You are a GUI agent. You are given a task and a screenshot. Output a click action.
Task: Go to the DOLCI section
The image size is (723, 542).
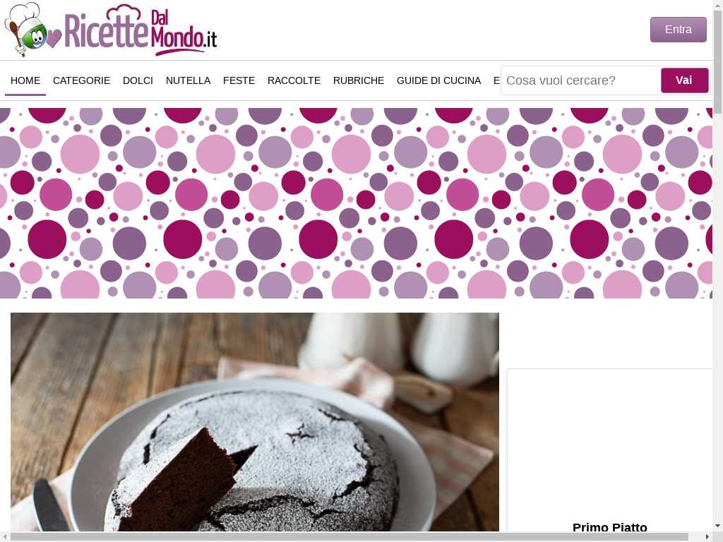tap(138, 80)
